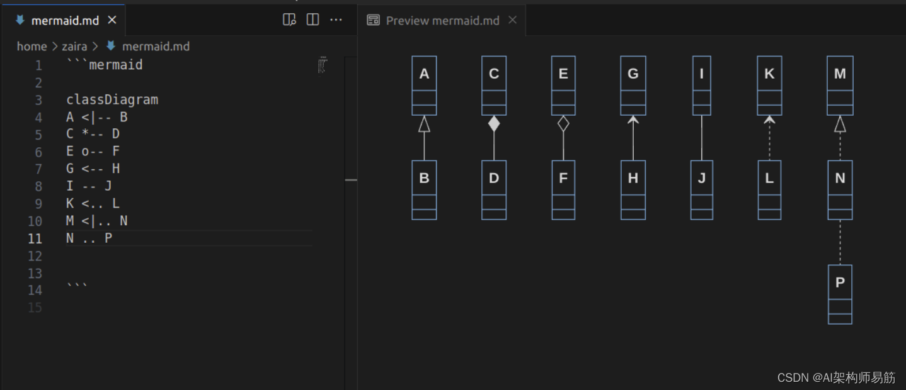
Task: Select the Preview mermaid.md tab
Action: tap(442, 20)
